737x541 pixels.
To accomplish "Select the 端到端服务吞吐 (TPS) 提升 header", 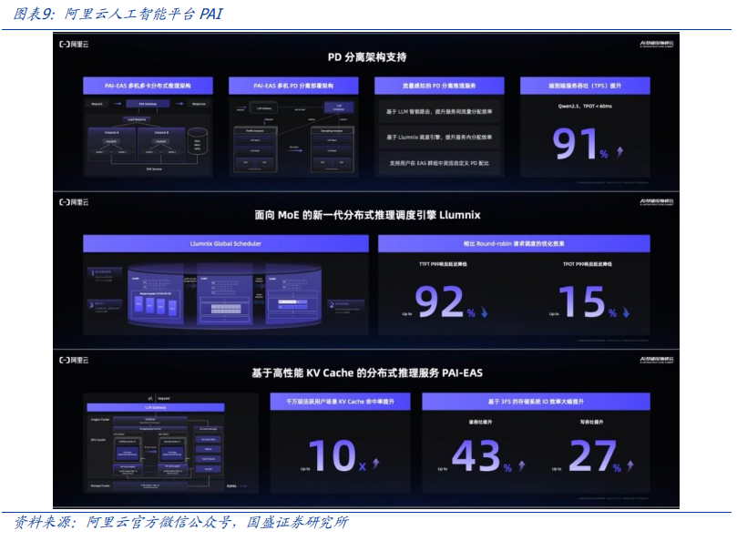I will click(585, 86).
